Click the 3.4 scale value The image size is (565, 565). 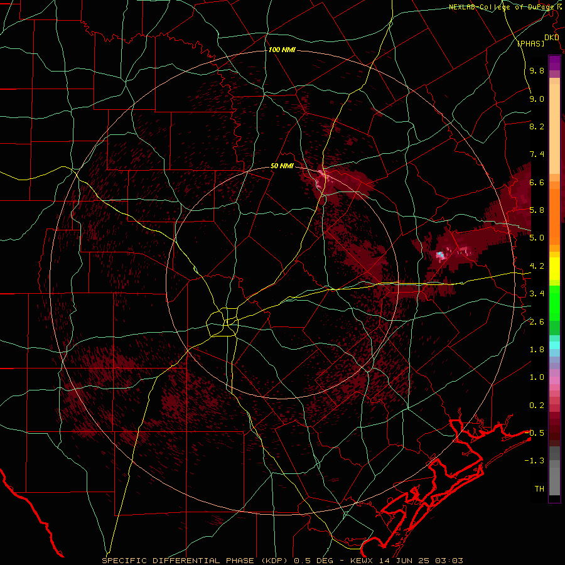click(x=537, y=294)
